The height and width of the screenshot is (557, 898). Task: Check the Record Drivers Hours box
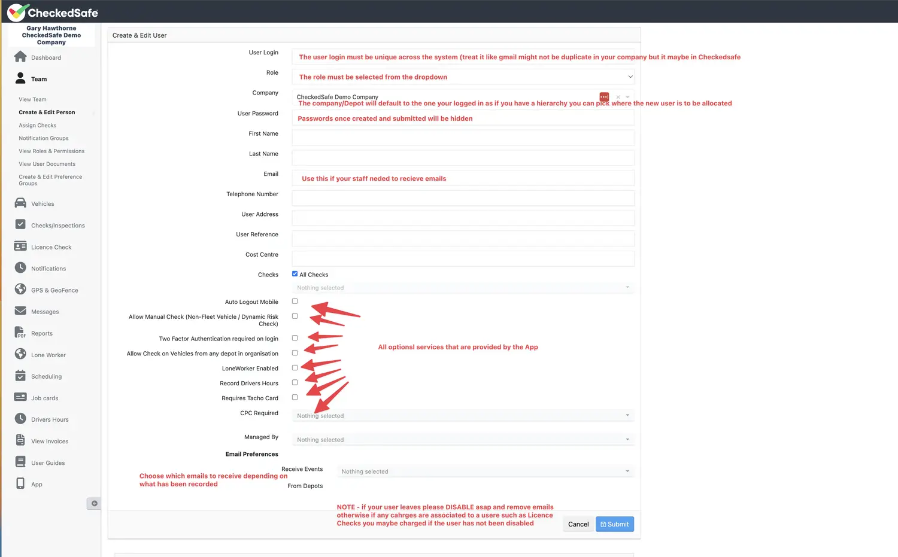(x=295, y=382)
